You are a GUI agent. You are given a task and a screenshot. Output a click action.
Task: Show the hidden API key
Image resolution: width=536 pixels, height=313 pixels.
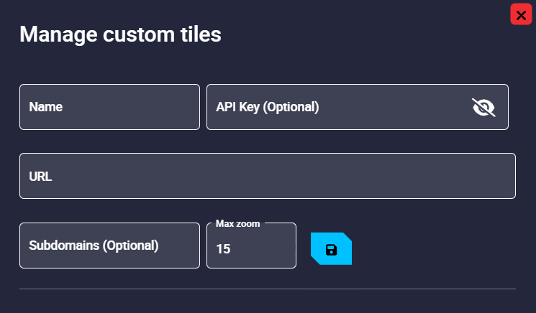click(484, 107)
